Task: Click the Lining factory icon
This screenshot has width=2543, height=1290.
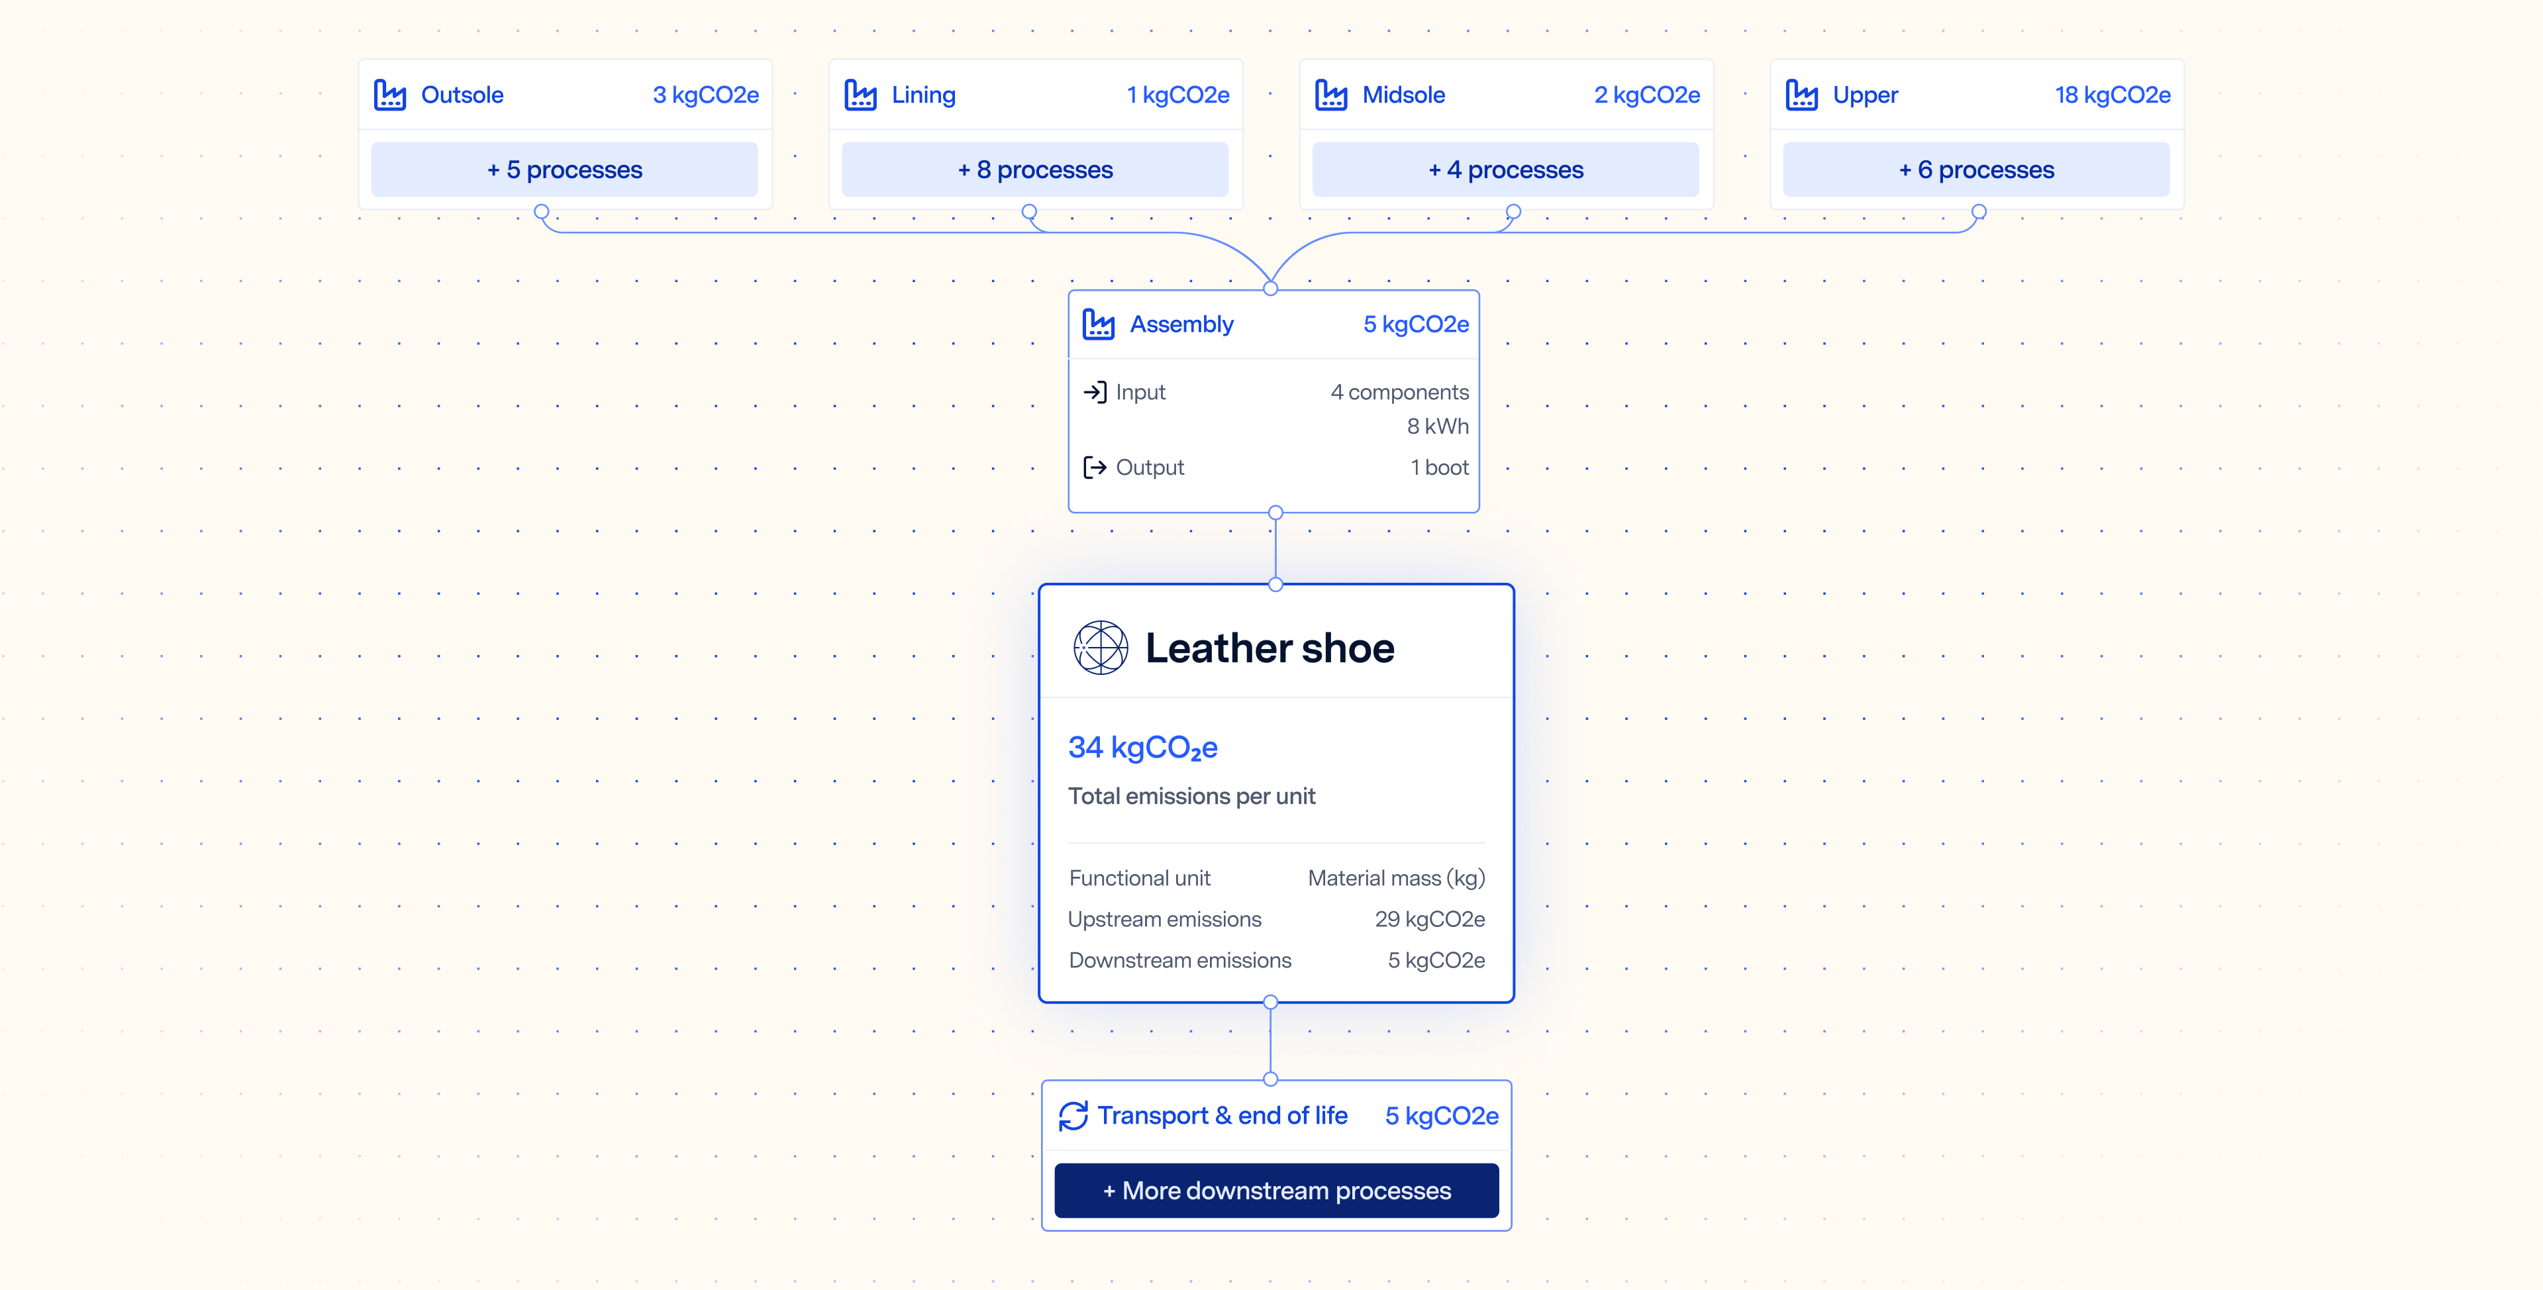Action: [860, 96]
